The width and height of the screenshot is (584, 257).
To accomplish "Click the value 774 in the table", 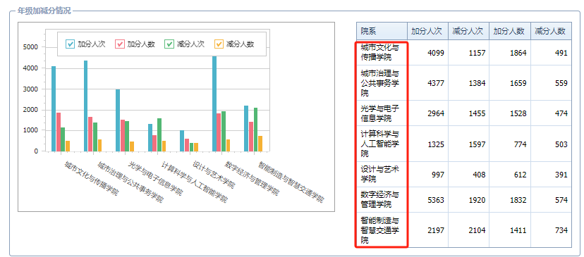I will coord(521,144).
